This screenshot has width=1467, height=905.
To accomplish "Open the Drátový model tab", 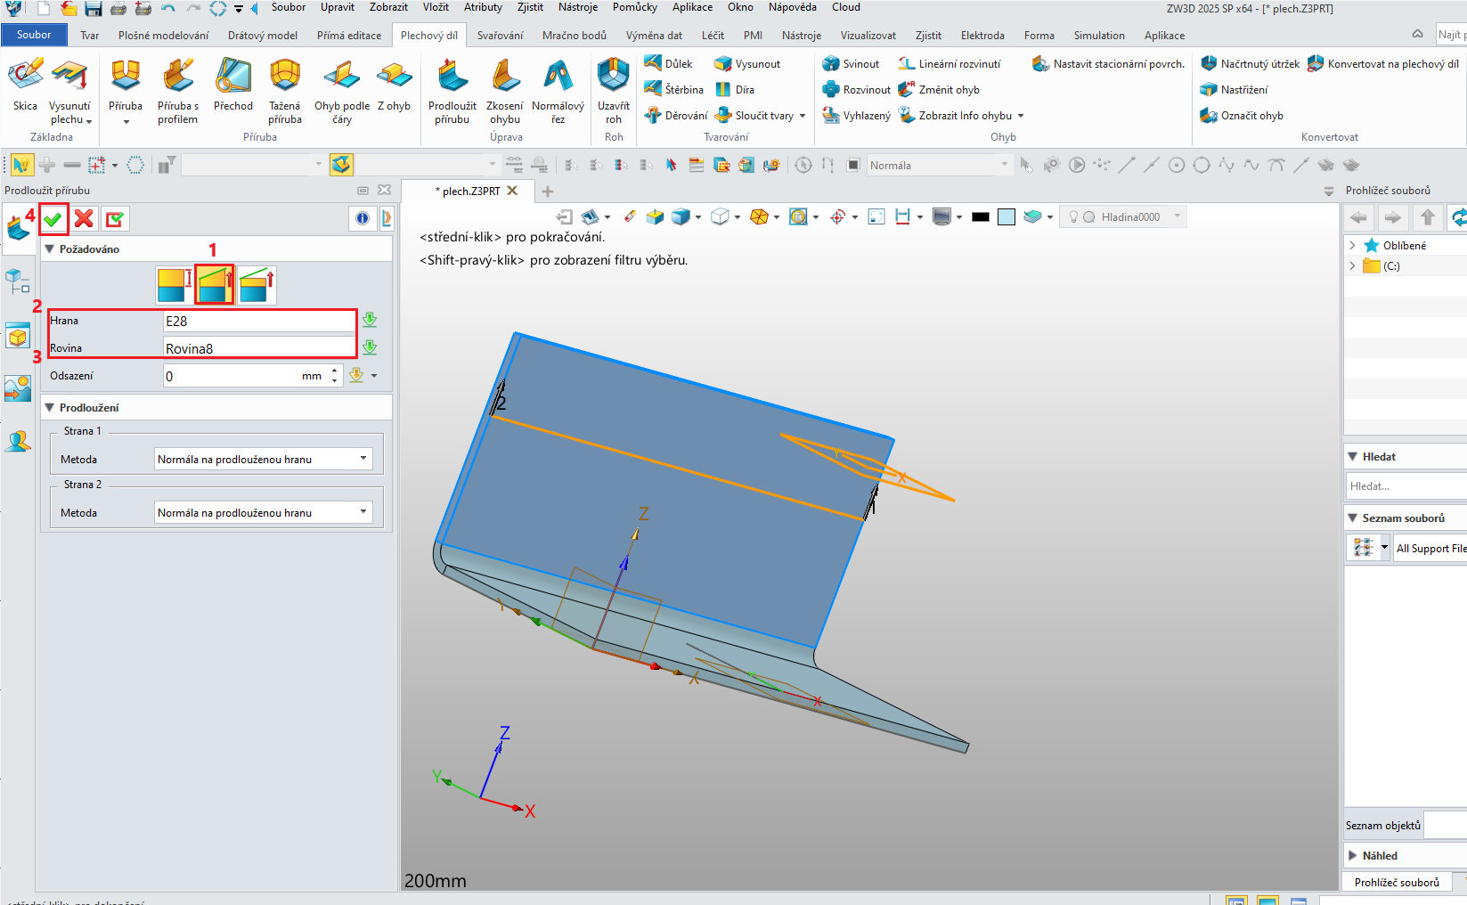I will pos(263,36).
